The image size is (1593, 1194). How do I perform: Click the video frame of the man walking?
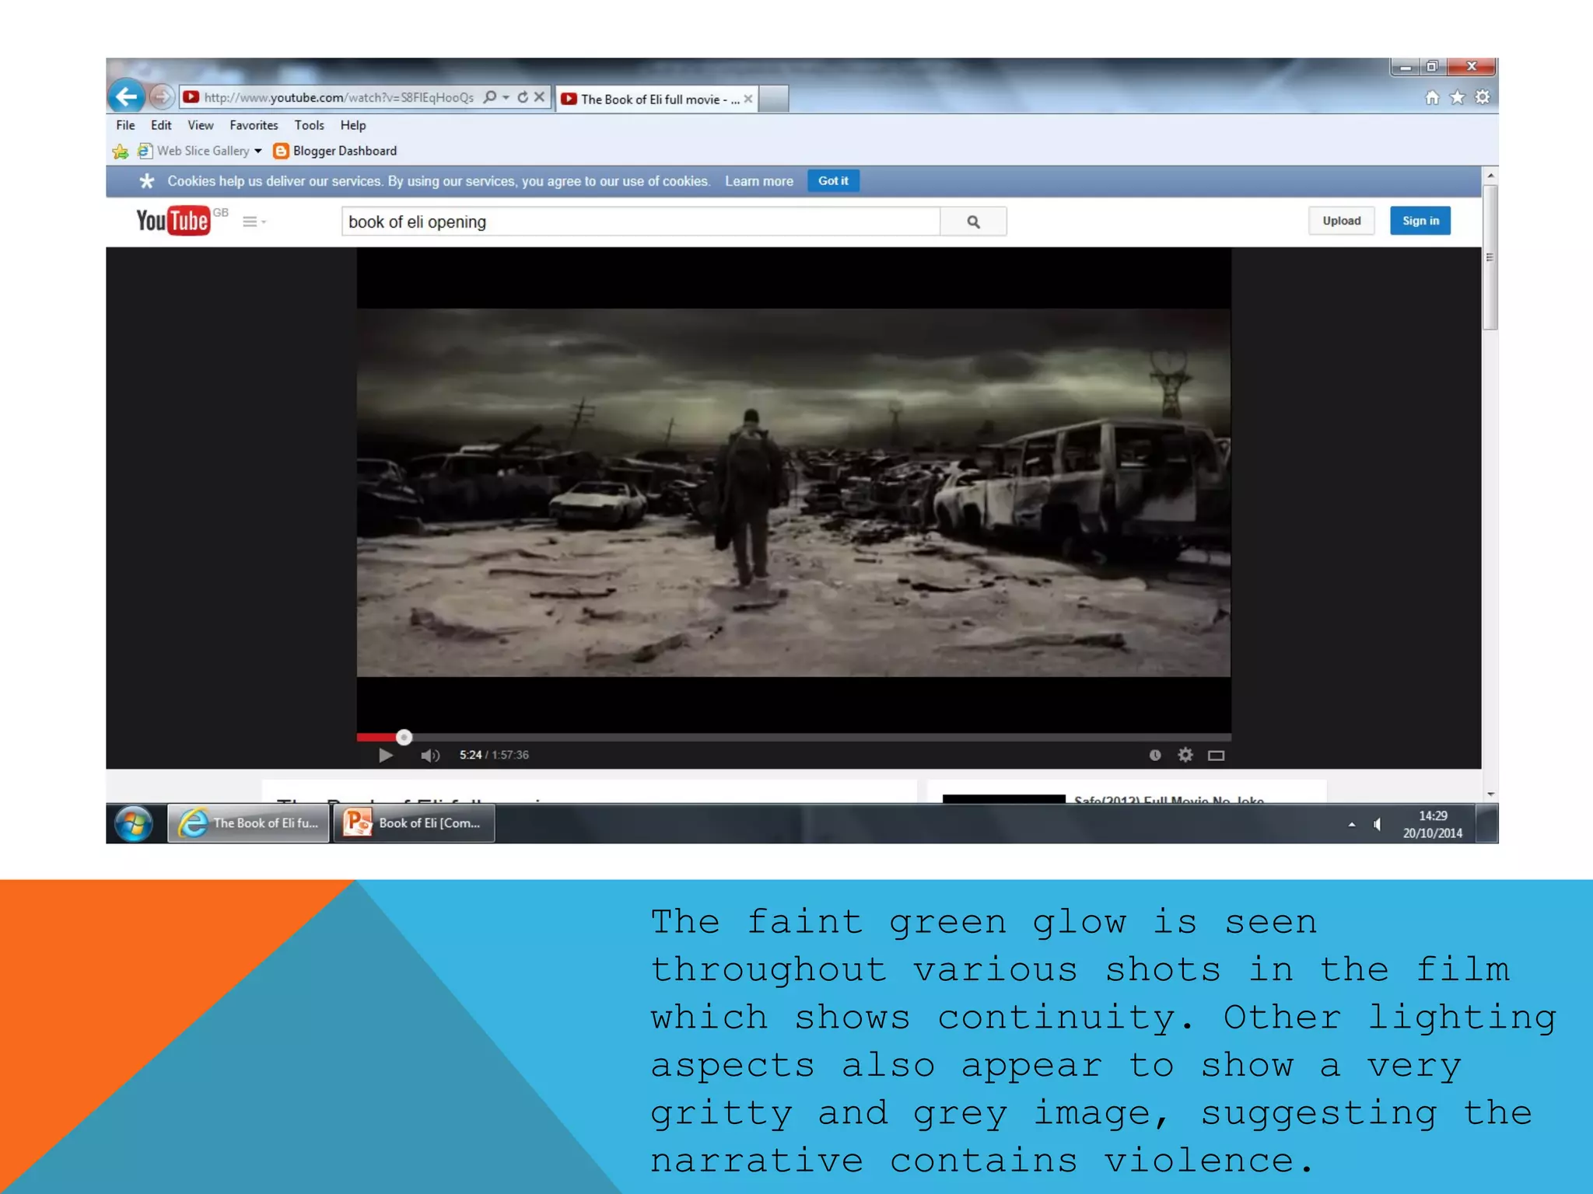pyautogui.click(x=793, y=493)
